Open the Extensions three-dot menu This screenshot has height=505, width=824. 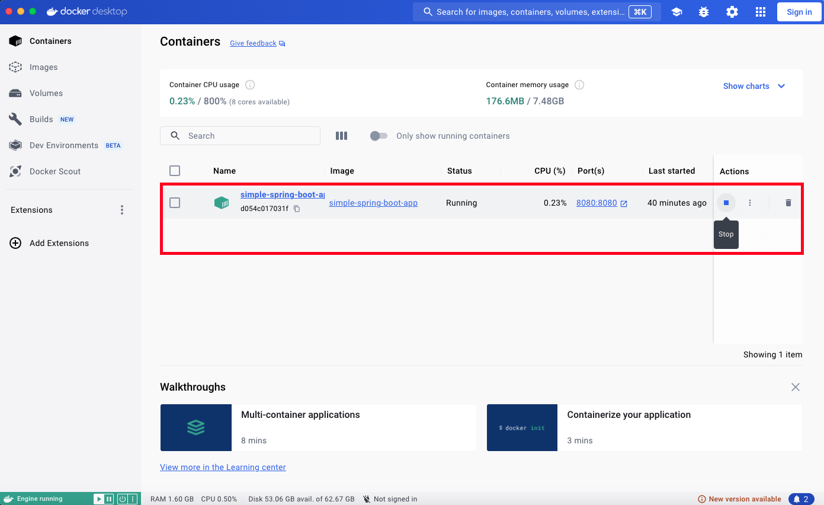[122, 210]
